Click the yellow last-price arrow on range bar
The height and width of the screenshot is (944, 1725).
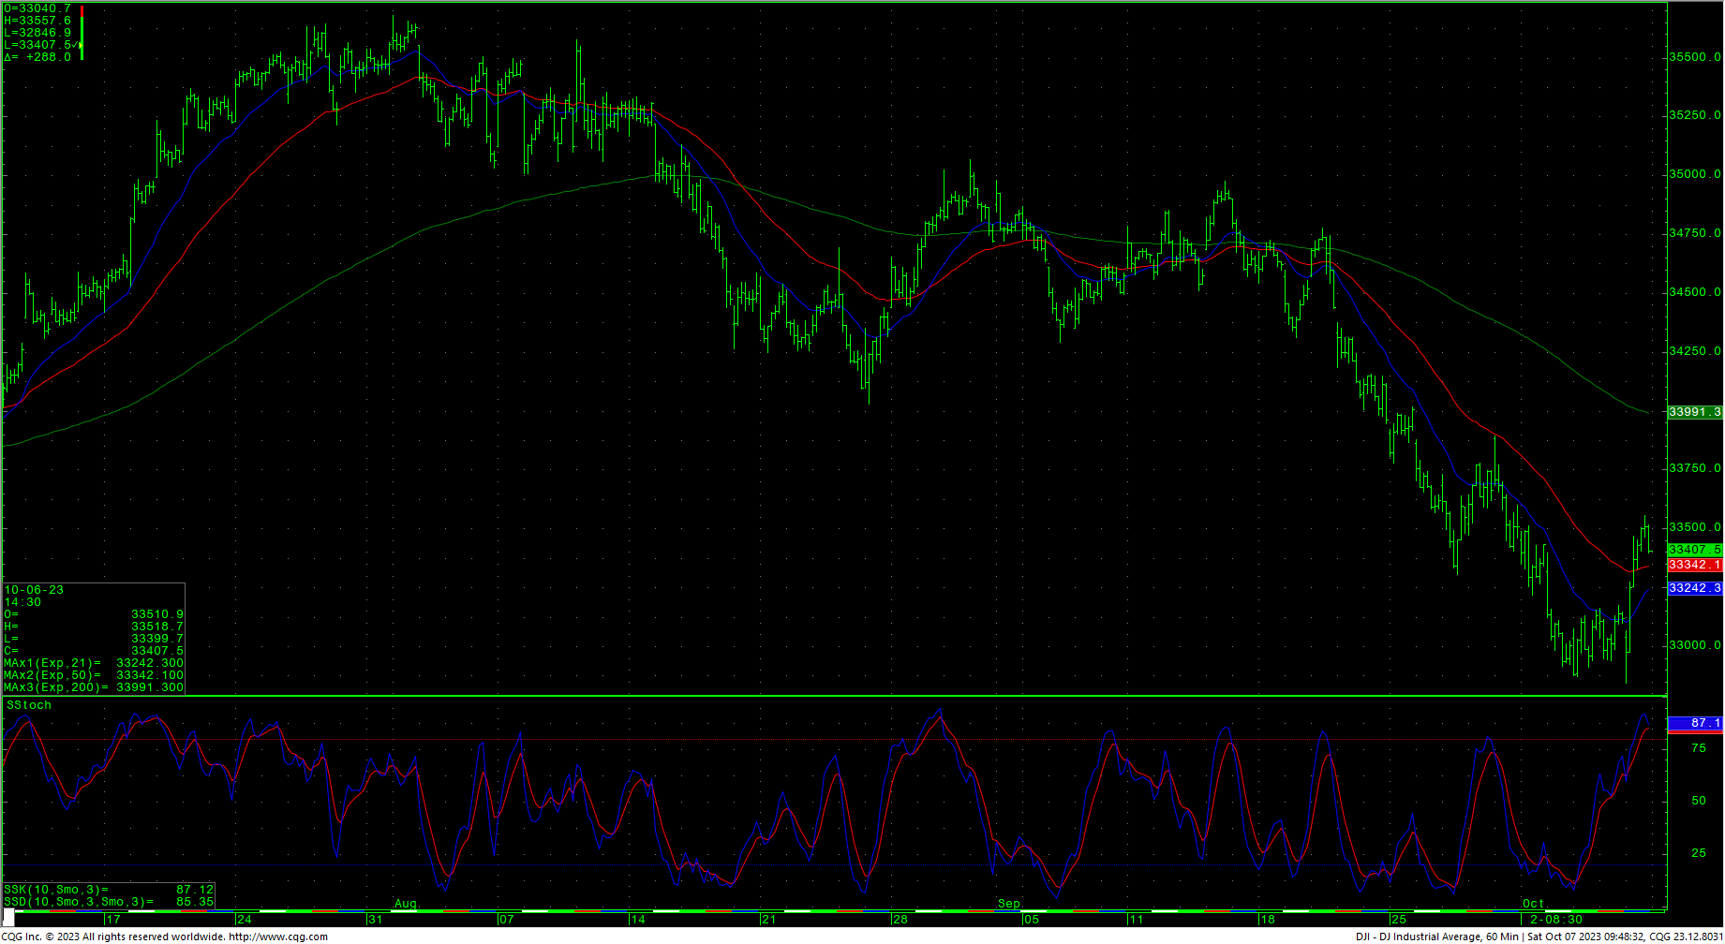[78, 45]
